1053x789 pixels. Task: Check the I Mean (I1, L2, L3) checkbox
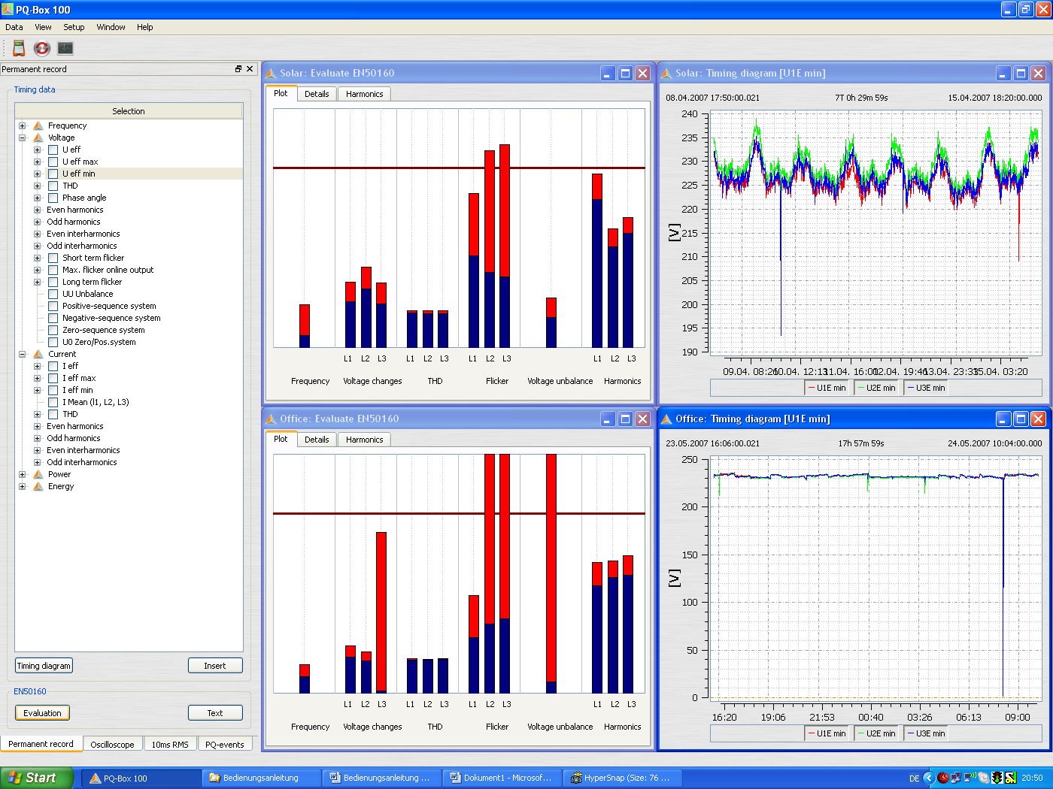click(x=53, y=402)
